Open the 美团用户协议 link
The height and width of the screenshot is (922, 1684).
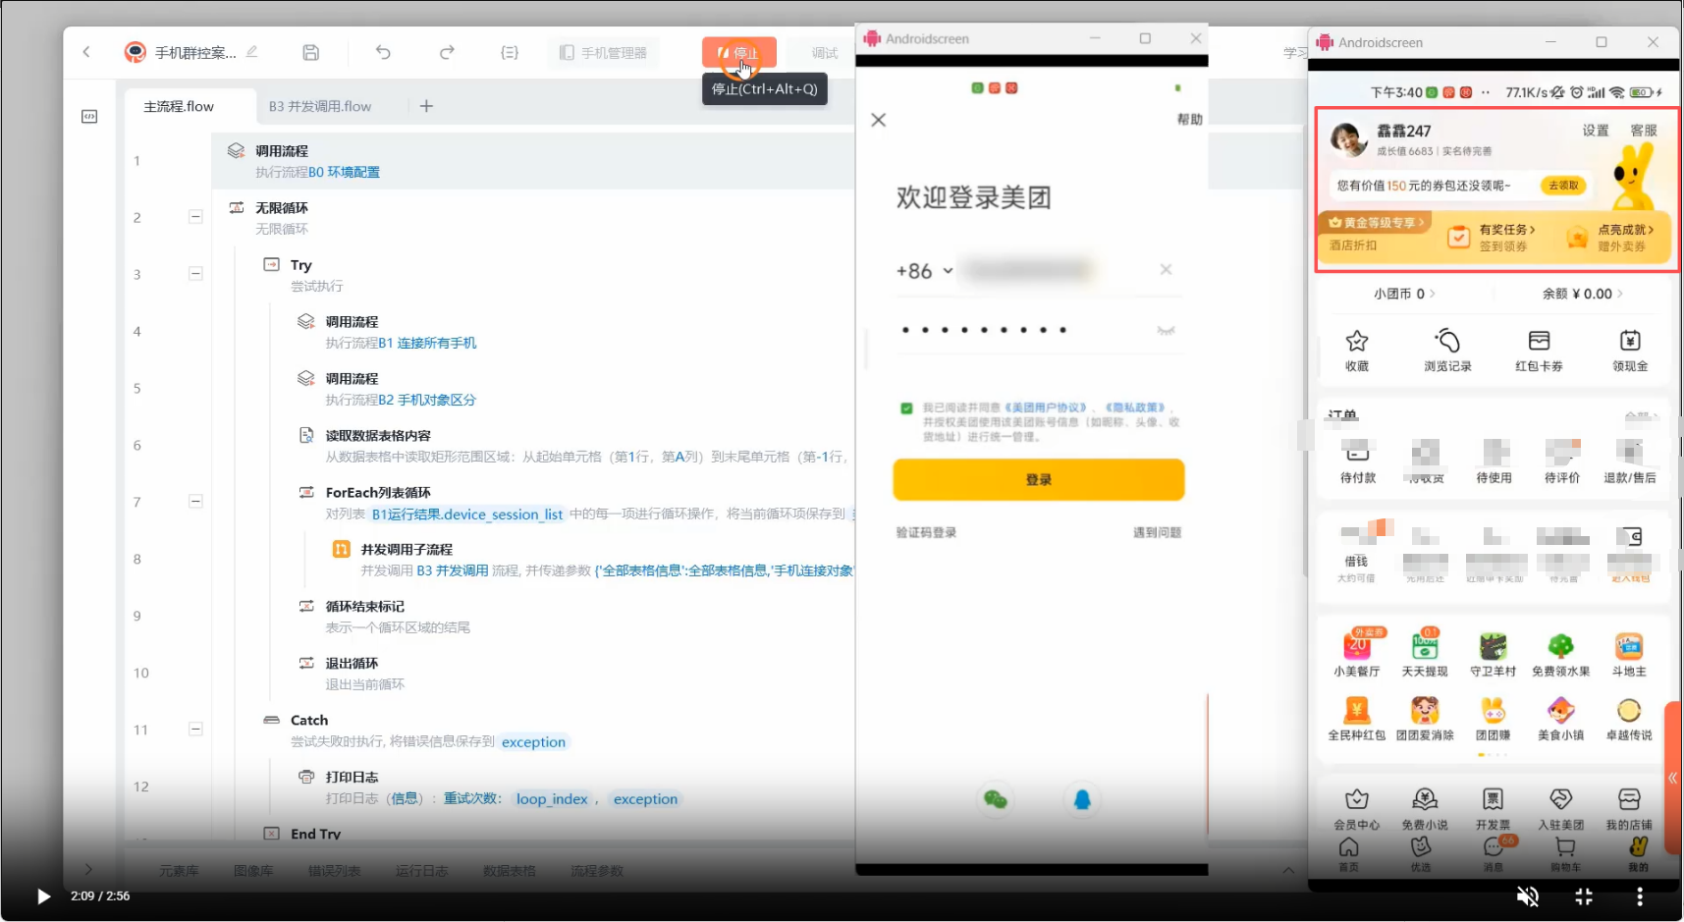point(1046,407)
